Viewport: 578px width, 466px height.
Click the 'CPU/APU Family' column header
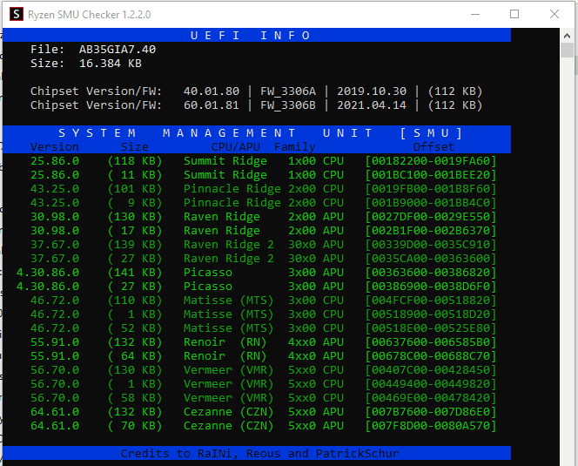[x=263, y=147]
